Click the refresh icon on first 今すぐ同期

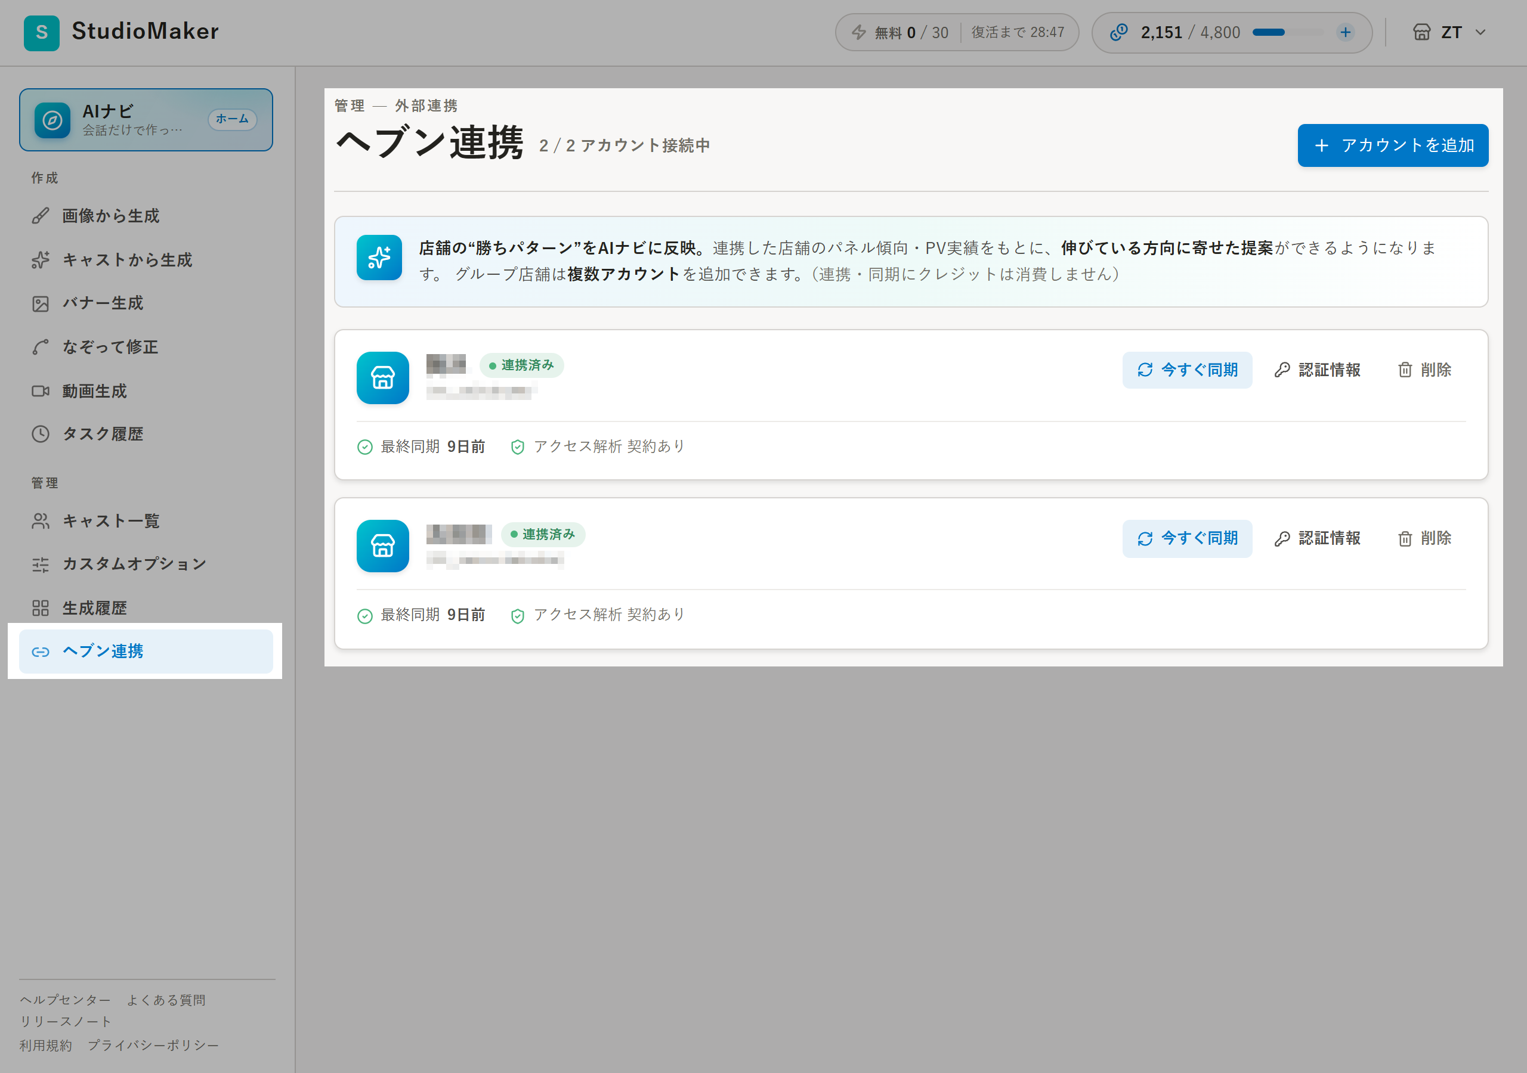(1145, 370)
